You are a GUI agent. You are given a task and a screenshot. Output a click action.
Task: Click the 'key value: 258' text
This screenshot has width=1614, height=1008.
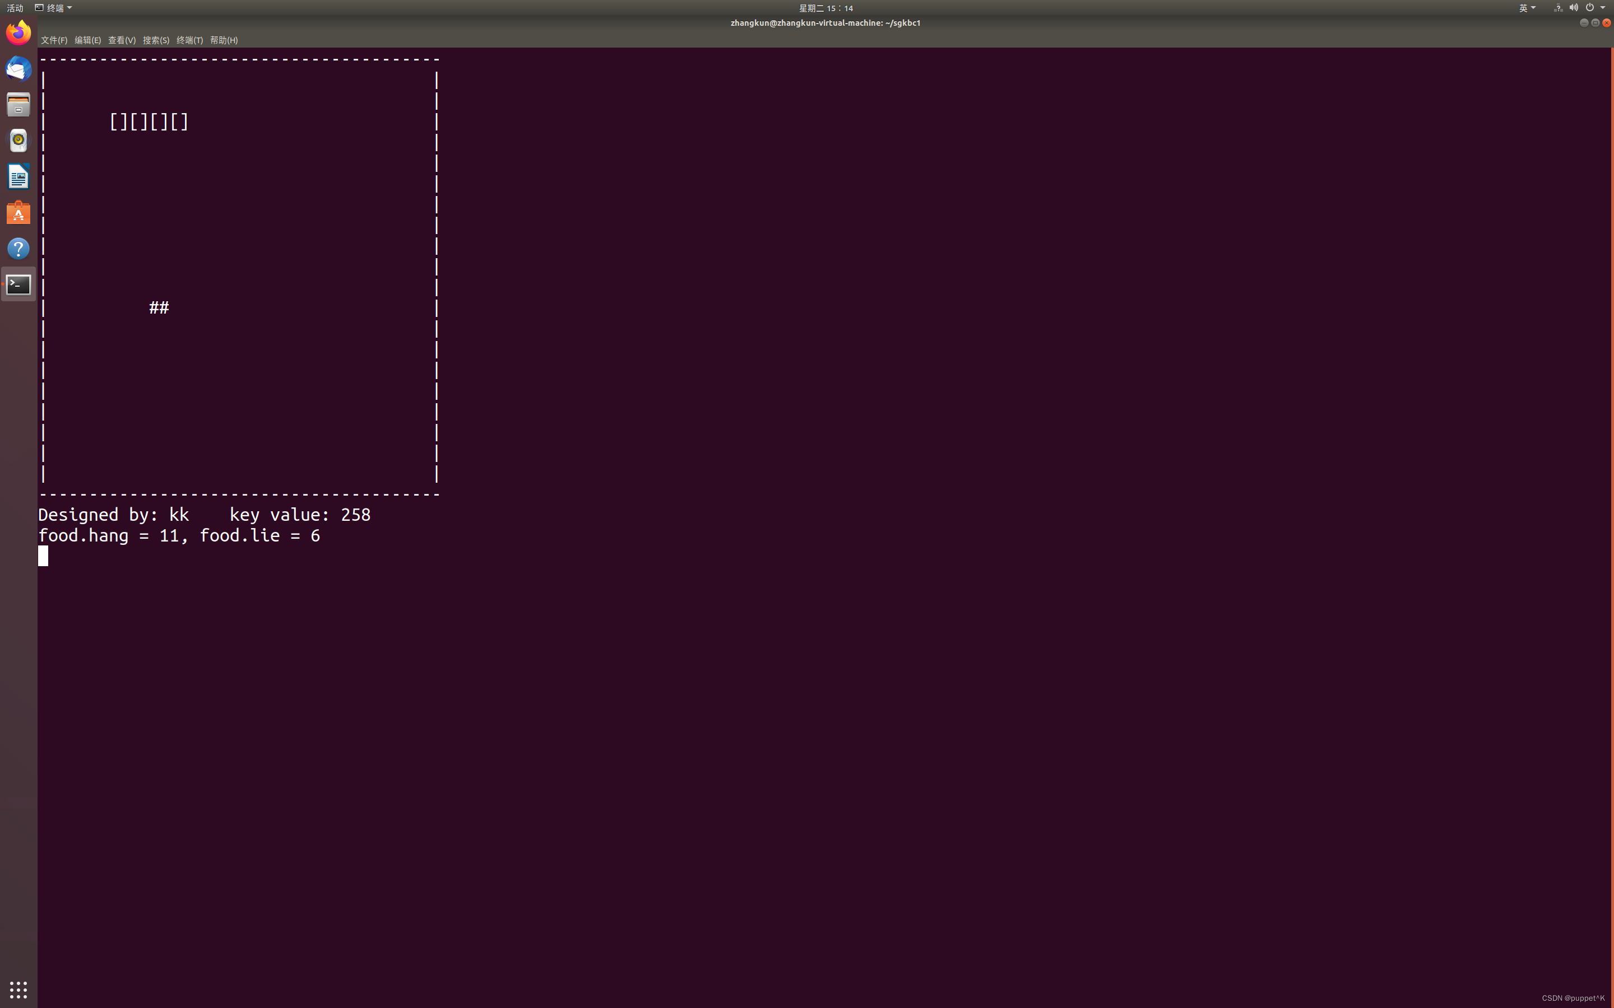(x=300, y=515)
